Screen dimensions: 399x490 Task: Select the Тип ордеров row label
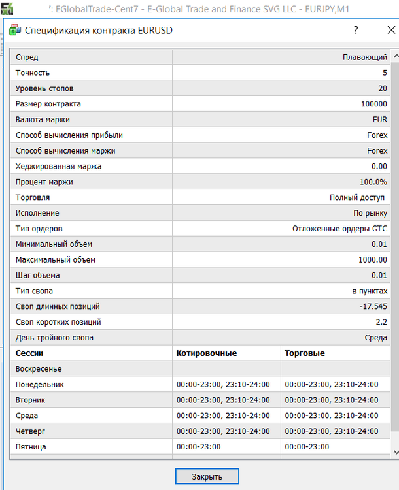[39, 229]
